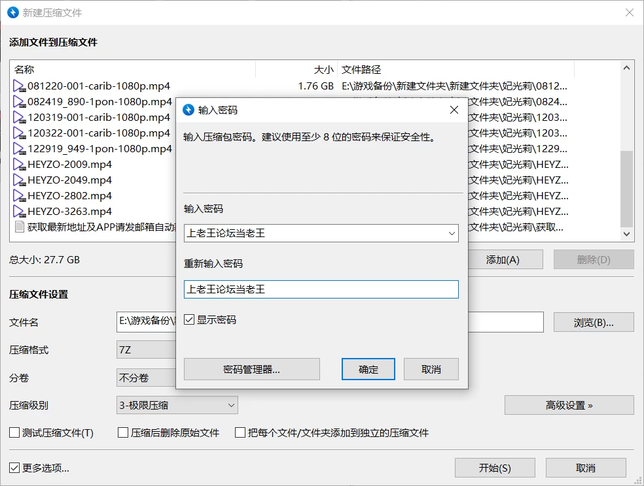Uncheck the 显示密码 checkbox

pyautogui.click(x=189, y=319)
